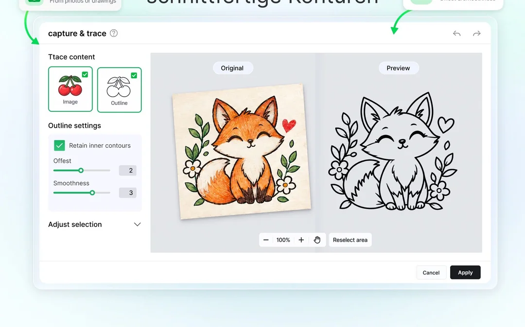Screen dimensions: 525x327
Task: Toggle the Image trace content card
Action: [70, 89]
